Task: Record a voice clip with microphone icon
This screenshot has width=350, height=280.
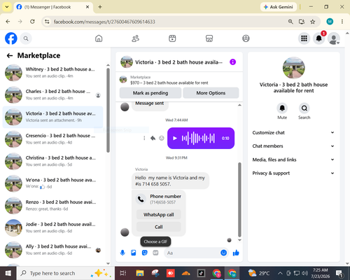Action: pos(122,253)
